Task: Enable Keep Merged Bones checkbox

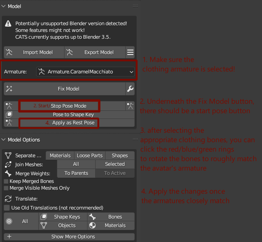Action: click(x=6, y=181)
